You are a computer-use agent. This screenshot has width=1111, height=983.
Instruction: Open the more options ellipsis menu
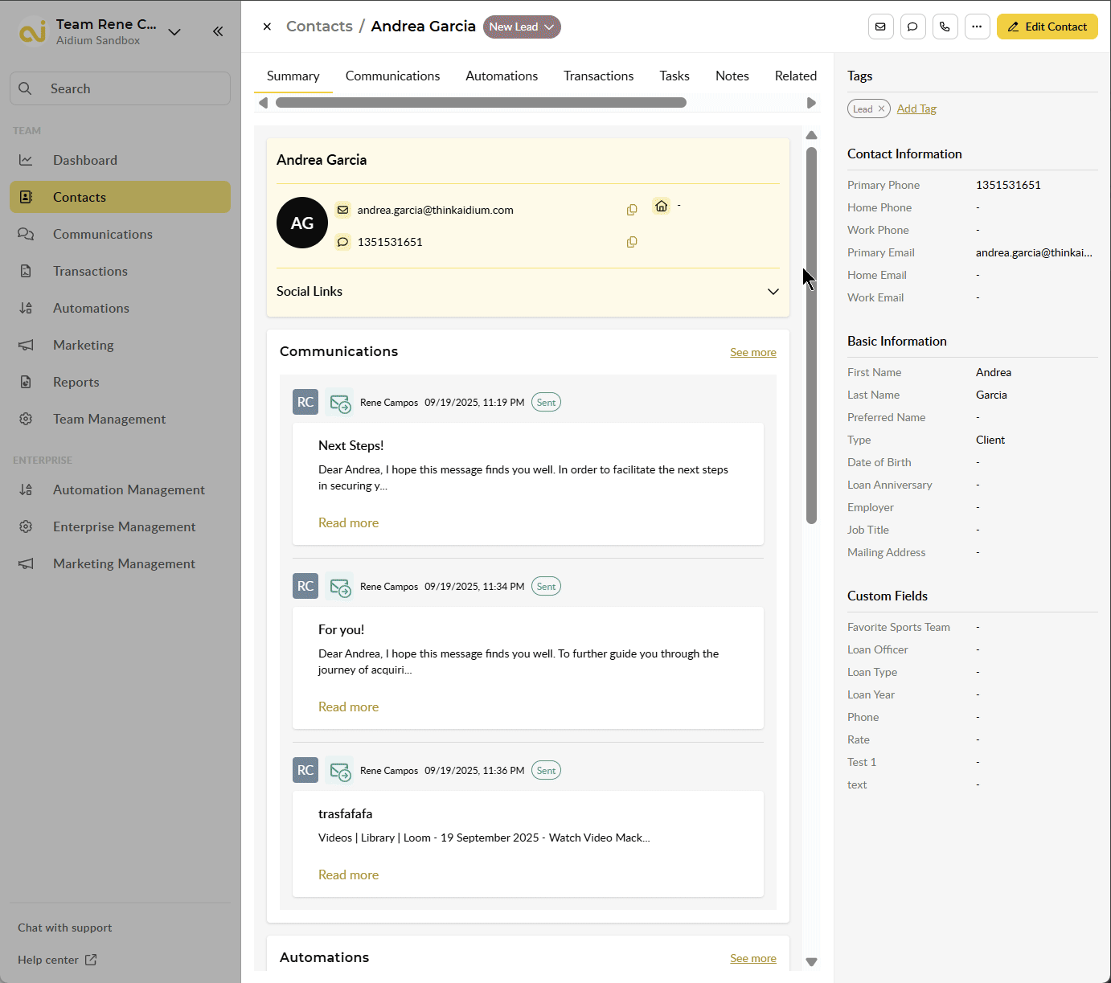pyautogui.click(x=977, y=27)
